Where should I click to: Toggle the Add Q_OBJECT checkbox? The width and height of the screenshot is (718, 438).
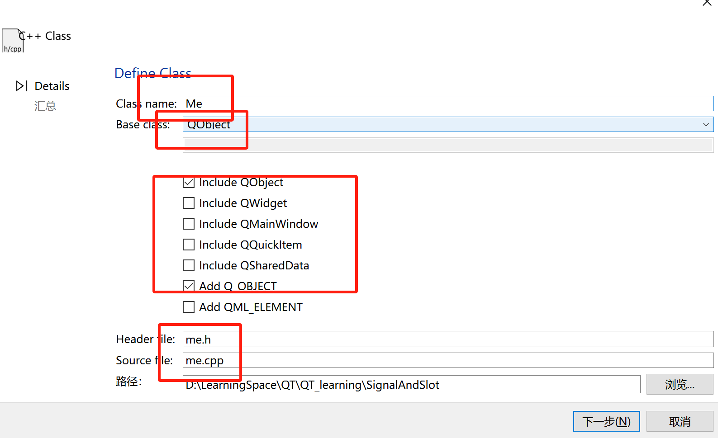click(189, 286)
